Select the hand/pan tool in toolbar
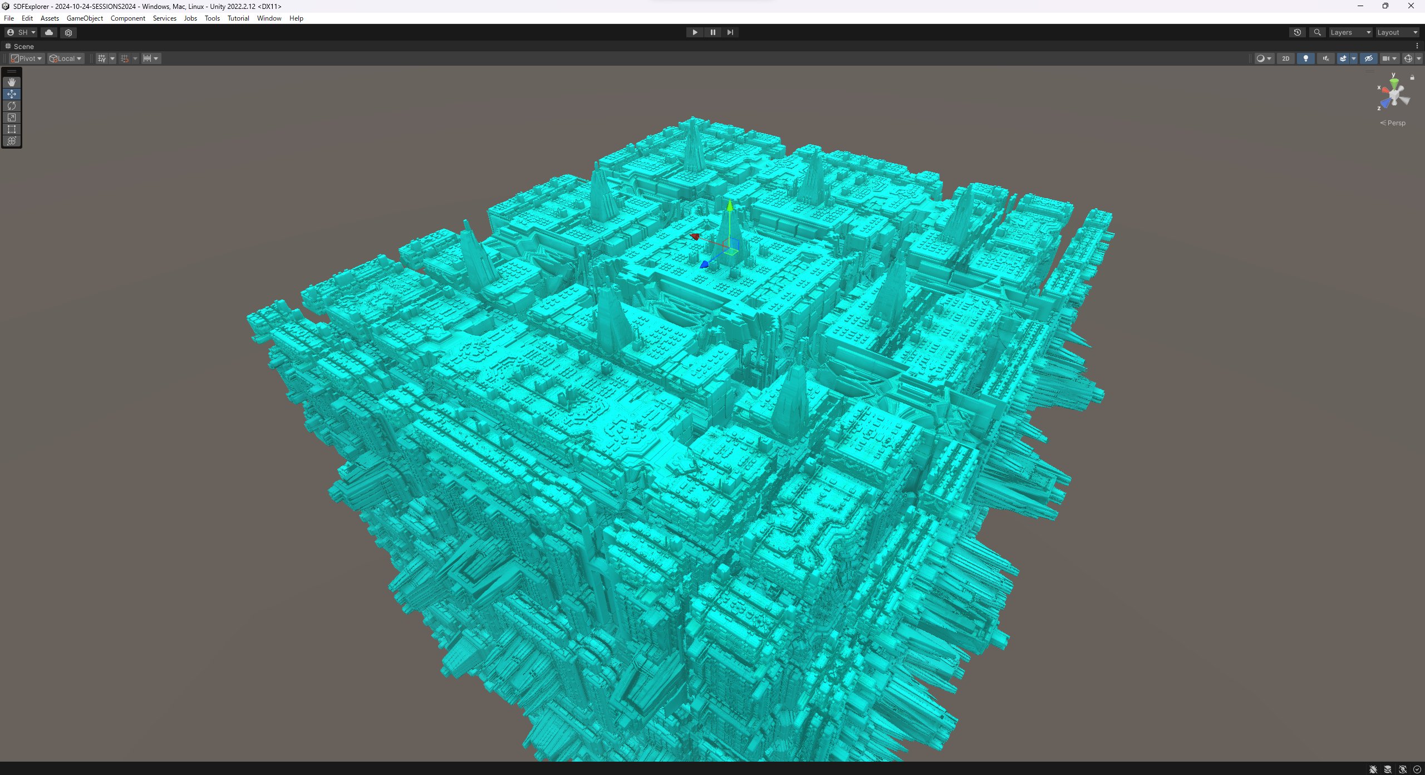 tap(12, 80)
